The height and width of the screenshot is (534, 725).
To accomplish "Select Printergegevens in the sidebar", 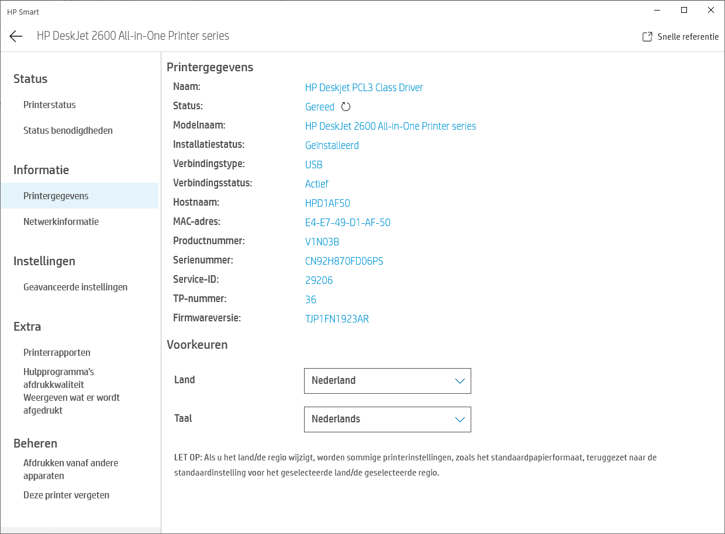I will 80,196.
